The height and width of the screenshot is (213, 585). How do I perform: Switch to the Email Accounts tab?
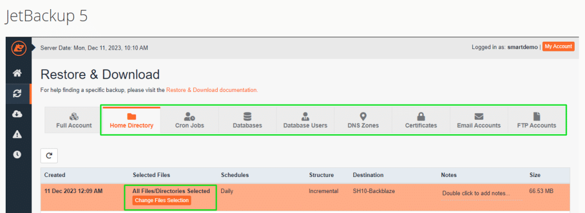tap(479, 120)
